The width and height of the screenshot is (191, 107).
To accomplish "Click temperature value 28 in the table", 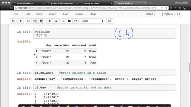I will tap(68, 51).
